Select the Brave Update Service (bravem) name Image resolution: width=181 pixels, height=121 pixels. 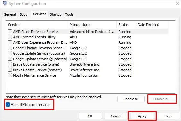(38, 70)
